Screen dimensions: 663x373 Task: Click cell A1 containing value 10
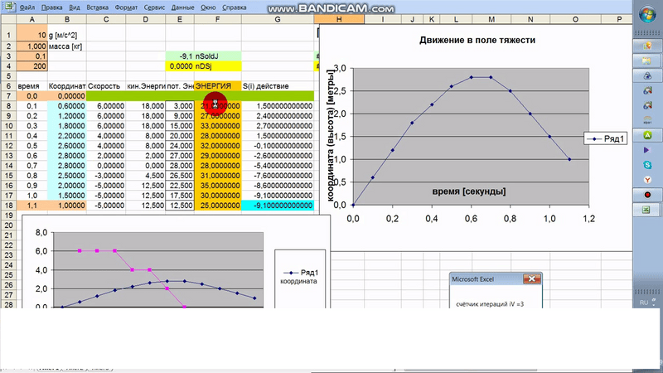click(x=32, y=35)
